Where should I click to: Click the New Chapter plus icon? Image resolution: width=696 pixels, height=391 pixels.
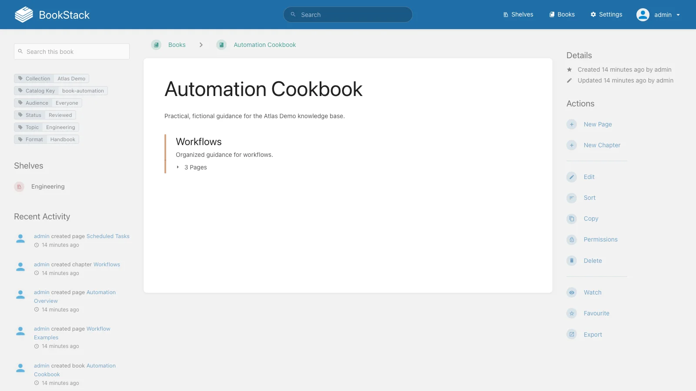point(572,145)
